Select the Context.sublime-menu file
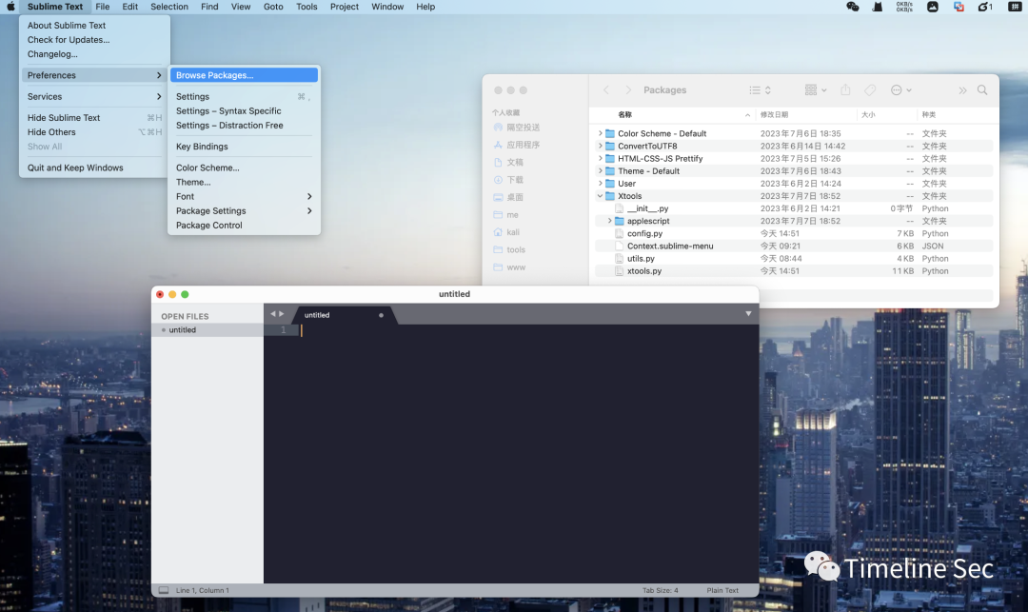1028x612 pixels. (793, 246)
